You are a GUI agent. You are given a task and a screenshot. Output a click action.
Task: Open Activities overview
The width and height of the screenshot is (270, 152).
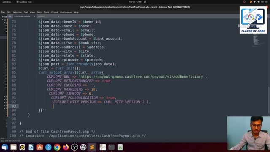pyautogui.click(x=7, y=2)
